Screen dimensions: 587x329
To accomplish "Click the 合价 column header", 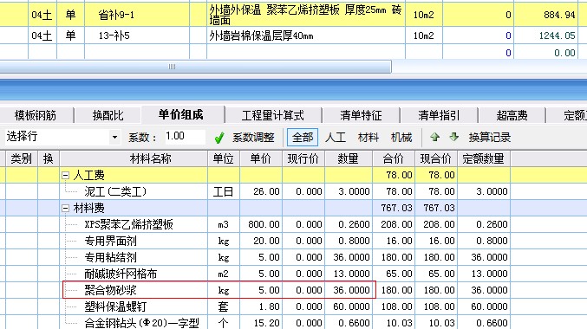I will (x=394, y=159).
